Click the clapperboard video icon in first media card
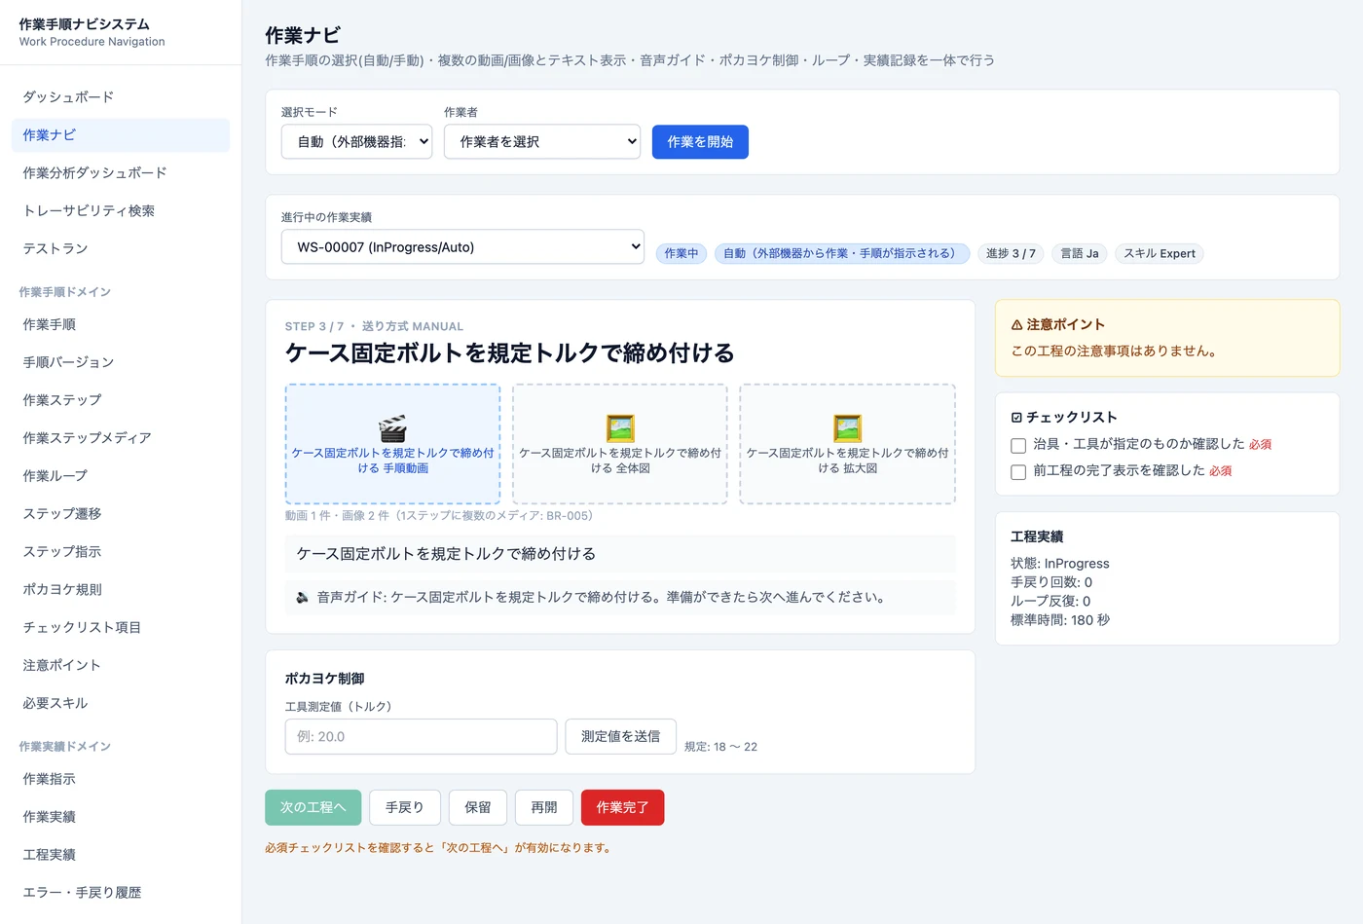This screenshot has height=924, width=1363. pos(392,428)
